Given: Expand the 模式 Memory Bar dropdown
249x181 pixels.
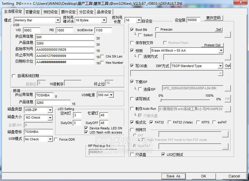Looking at the screenshot, I should click(58, 20).
